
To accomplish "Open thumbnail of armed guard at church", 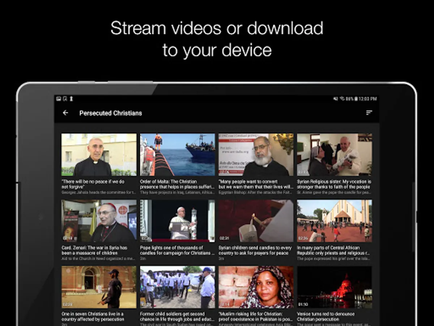I will (x=99, y=287).
